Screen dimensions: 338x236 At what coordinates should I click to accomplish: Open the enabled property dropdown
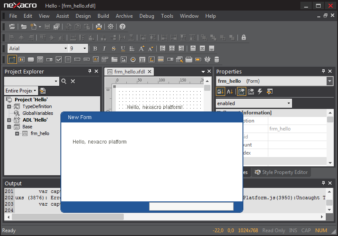[289, 103]
